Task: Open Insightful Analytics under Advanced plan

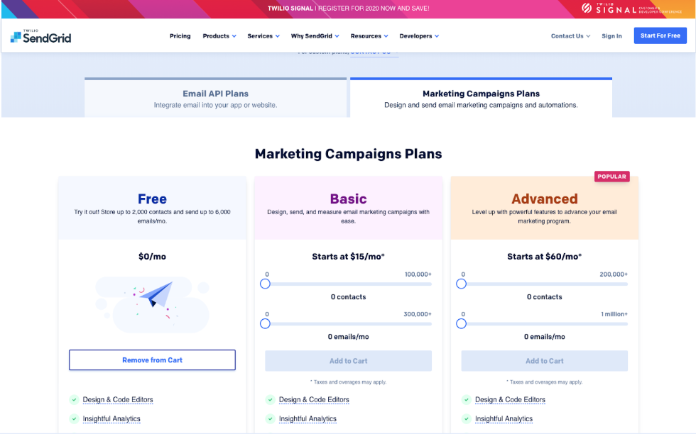Action: tap(504, 419)
